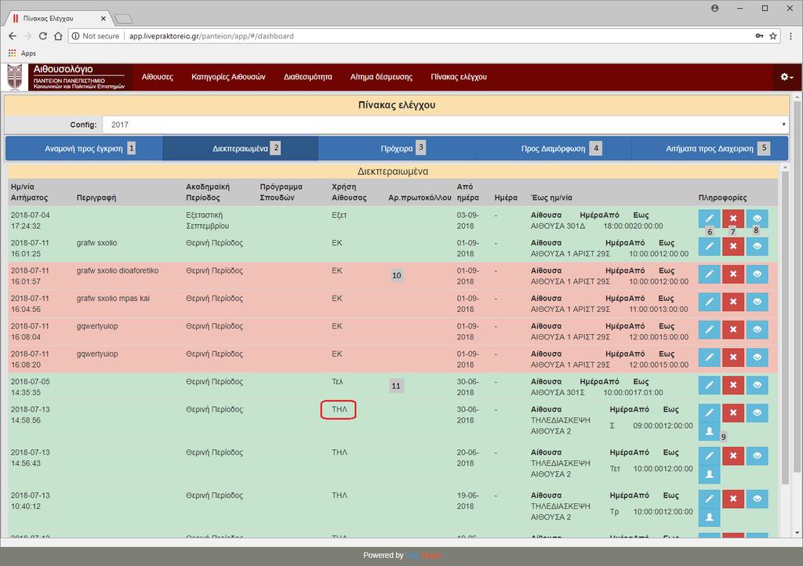803x566 pixels.
Task: Edit the 'grafw sxolio dioaforetiko' request
Action: click(709, 274)
